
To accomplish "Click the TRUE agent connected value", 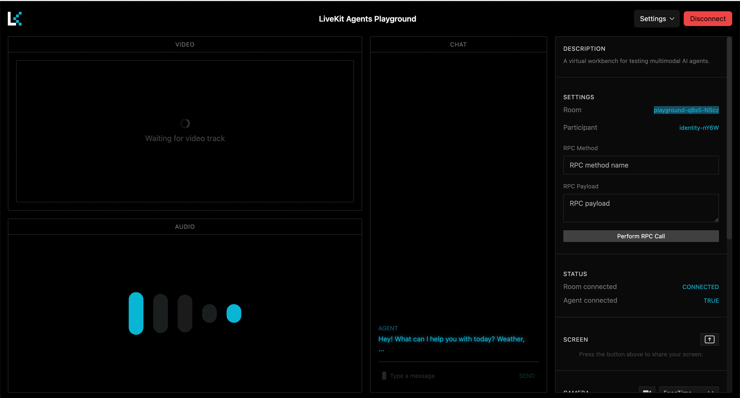I will pos(711,301).
